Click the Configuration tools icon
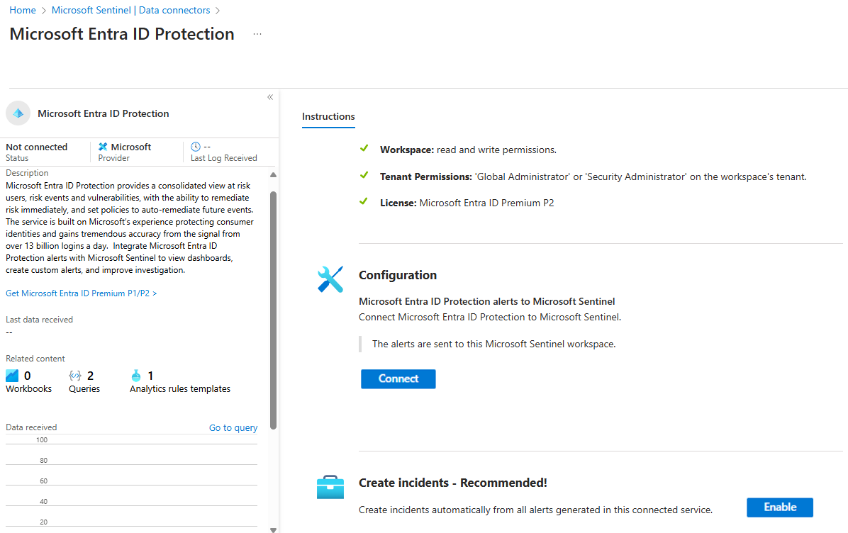 pos(330,279)
